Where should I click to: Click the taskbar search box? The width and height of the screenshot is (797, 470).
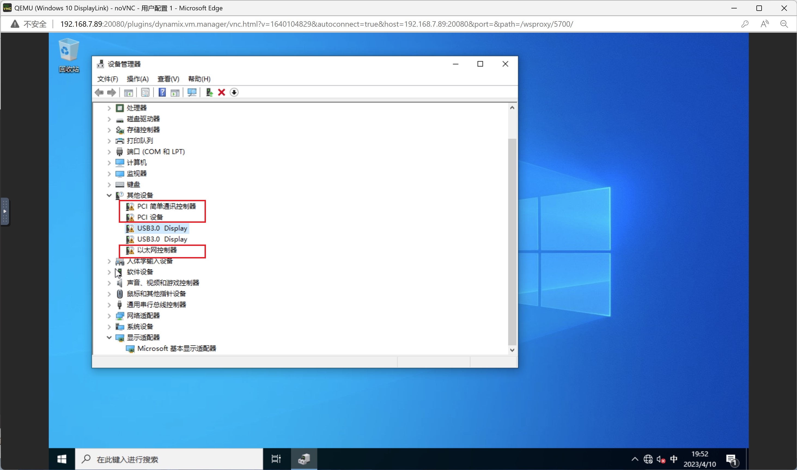click(171, 459)
